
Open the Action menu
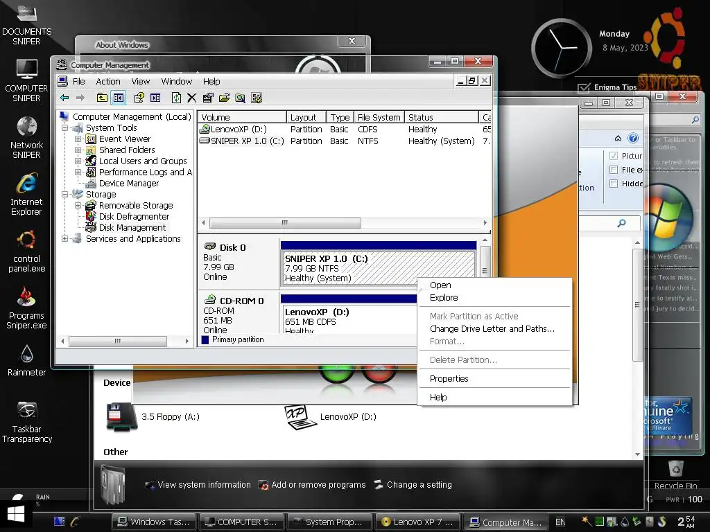(x=108, y=82)
